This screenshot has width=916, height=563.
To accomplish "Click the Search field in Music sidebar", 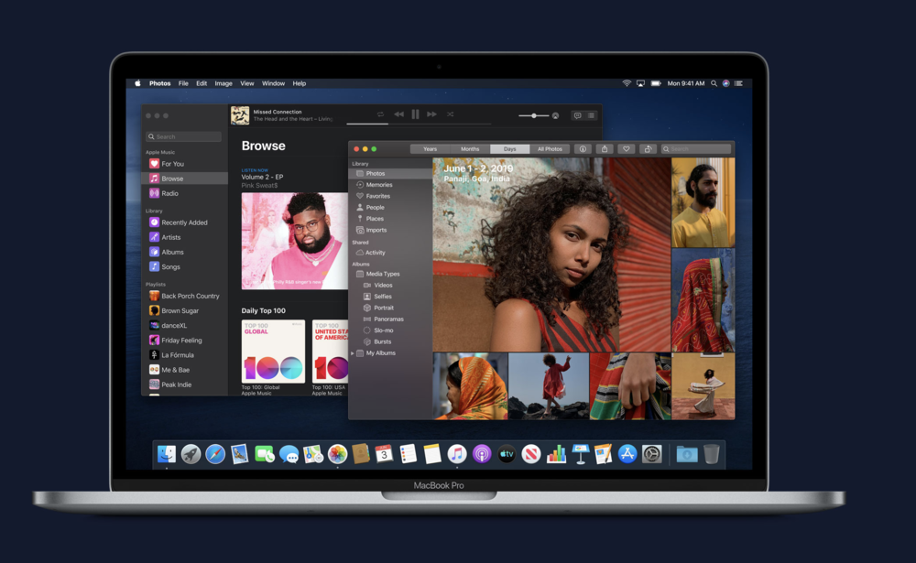I will (184, 136).
